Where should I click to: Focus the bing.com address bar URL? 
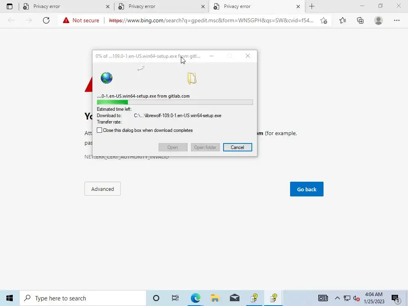coord(211,20)
